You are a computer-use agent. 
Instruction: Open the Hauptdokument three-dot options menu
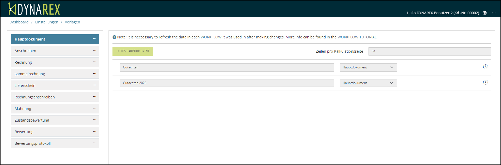pyautogui.click(x=95, y=39)
